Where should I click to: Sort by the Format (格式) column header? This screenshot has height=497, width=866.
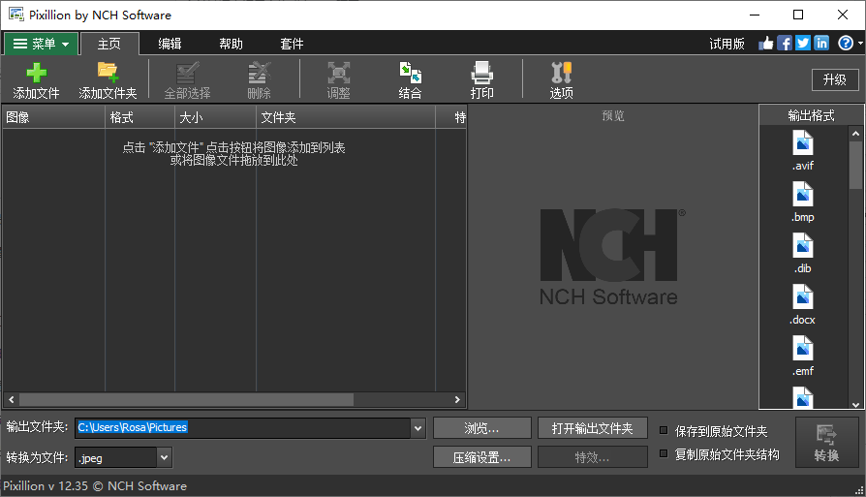[140, 117]
